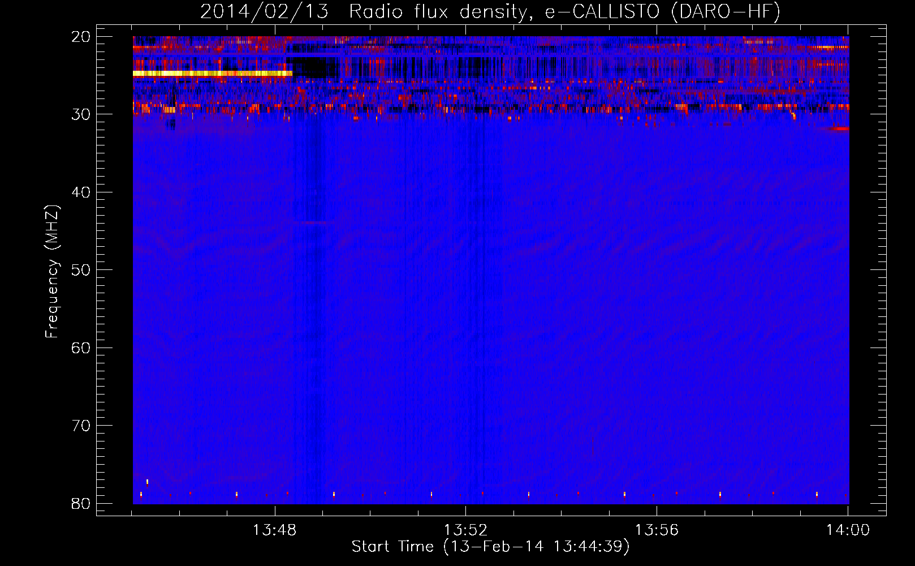Click the 60 MHz frequency label

click(x=81, y=348)
